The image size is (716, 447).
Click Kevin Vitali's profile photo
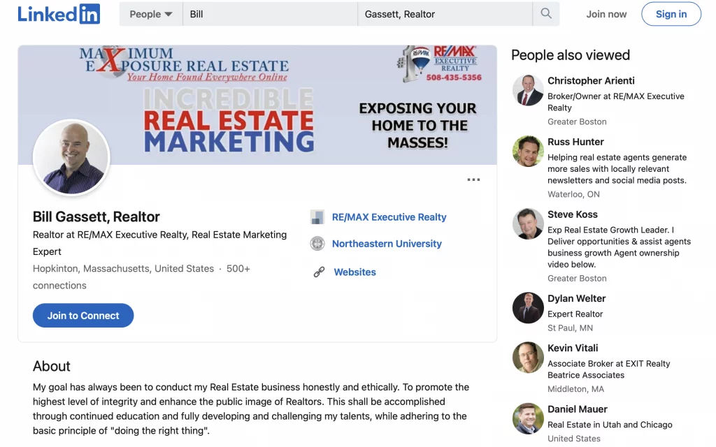pos(528,357)
